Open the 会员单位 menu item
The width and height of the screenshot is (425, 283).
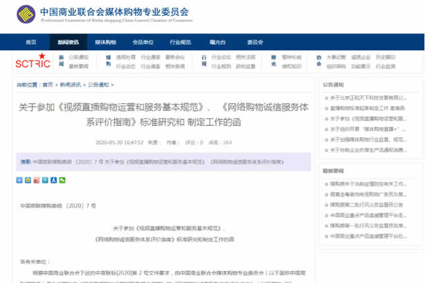[143, 42]
